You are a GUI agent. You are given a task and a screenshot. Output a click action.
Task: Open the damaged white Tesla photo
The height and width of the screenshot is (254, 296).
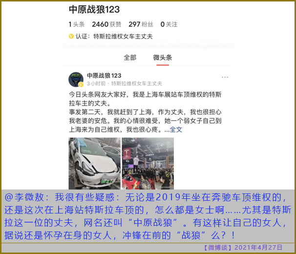pos(94,163)
